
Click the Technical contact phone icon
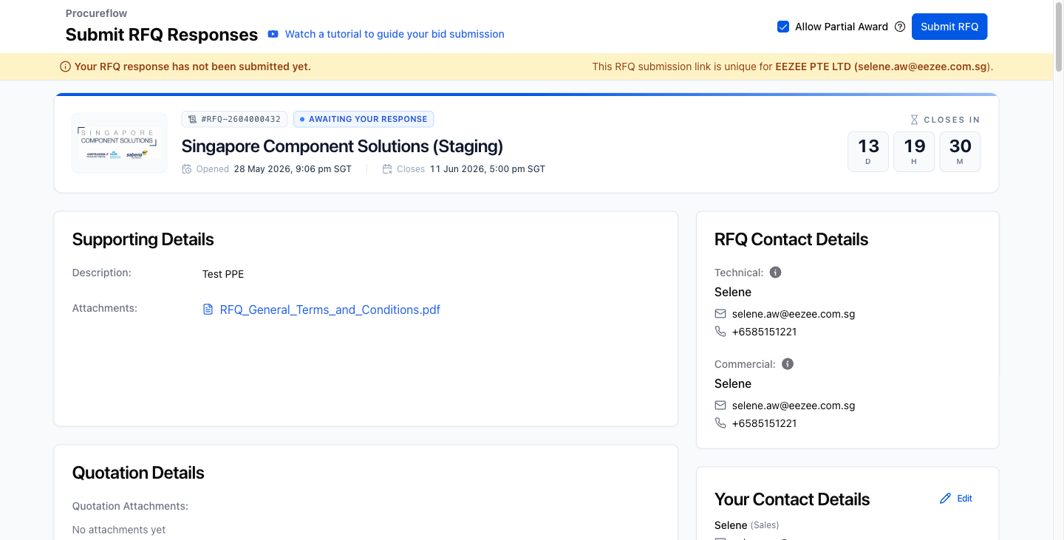(720, 332)
